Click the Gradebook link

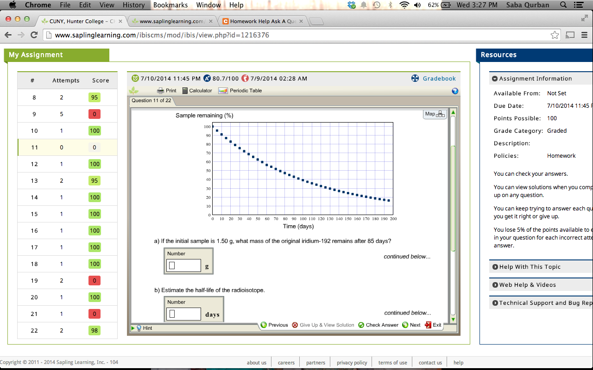(x=438, y=78)
